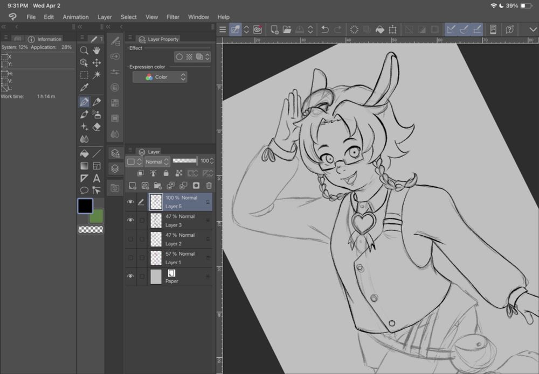Select the Operation object tool
Viewport: 539px width, 374px height.
click(x=84, y=62)
